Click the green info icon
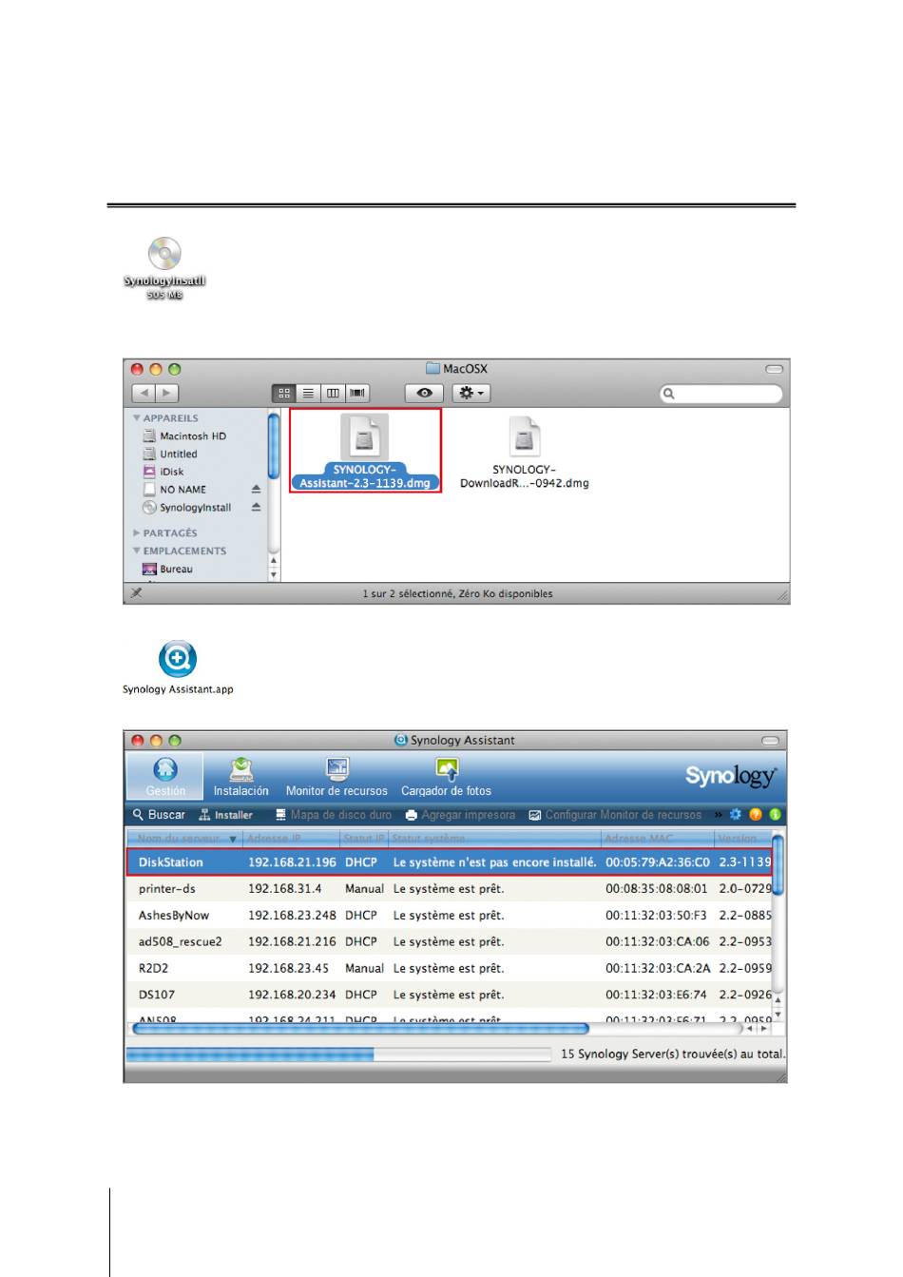This screenshot has width=903, height=1277. pyautogui.click(x=775, y=815)
